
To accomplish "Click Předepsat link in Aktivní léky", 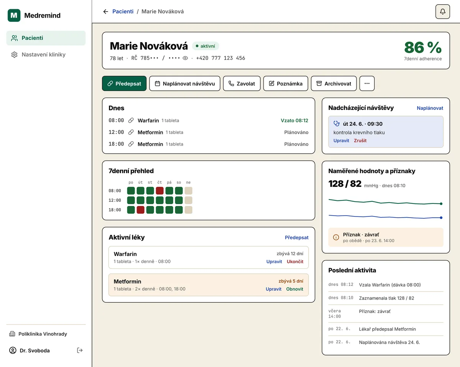I will point(297,238).
